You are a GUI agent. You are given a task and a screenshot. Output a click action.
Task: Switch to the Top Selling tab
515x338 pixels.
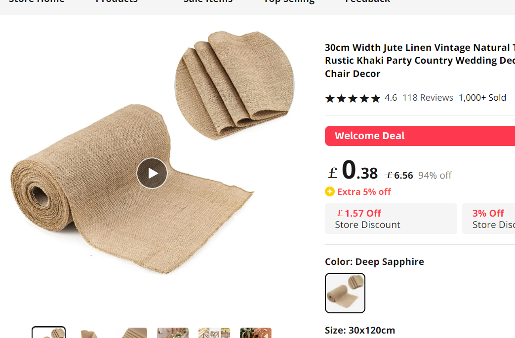[289, 1]
